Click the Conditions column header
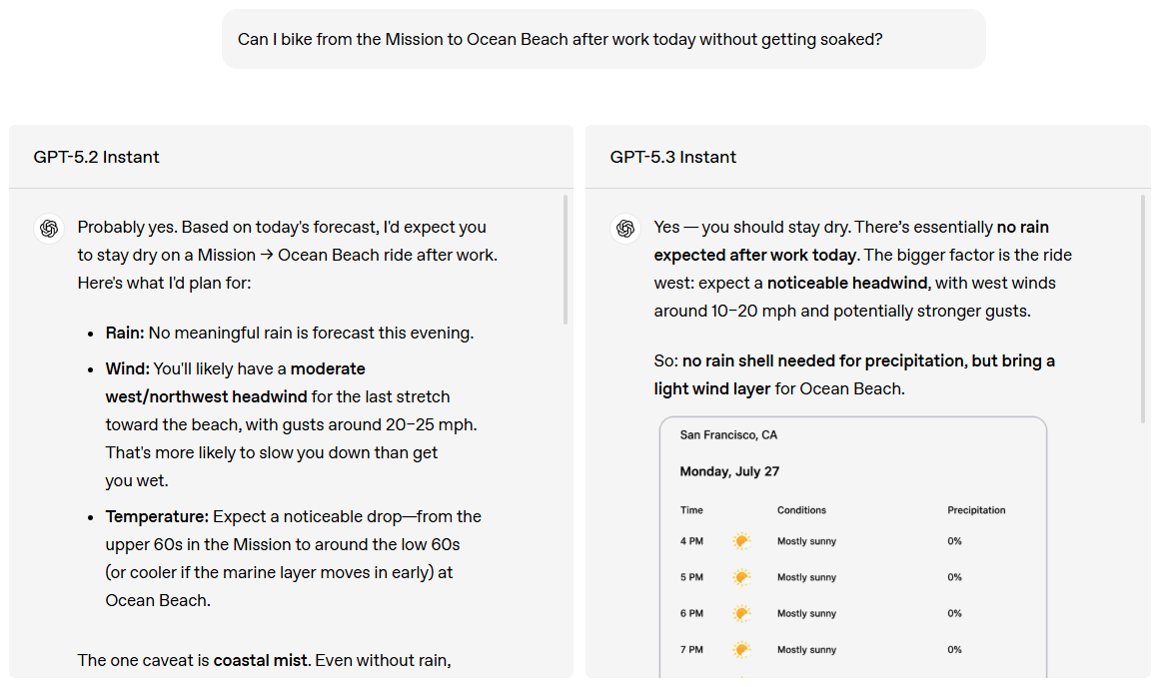The image size is (1160, 687). 801,510
